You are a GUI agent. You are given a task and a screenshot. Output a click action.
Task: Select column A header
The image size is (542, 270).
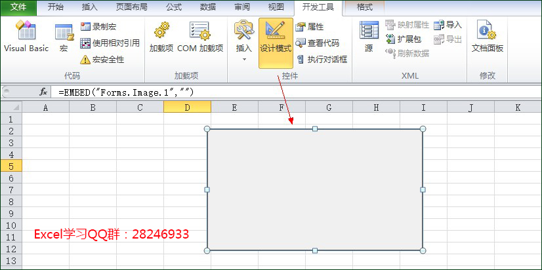pyautogui.click(x=46, y=107)
